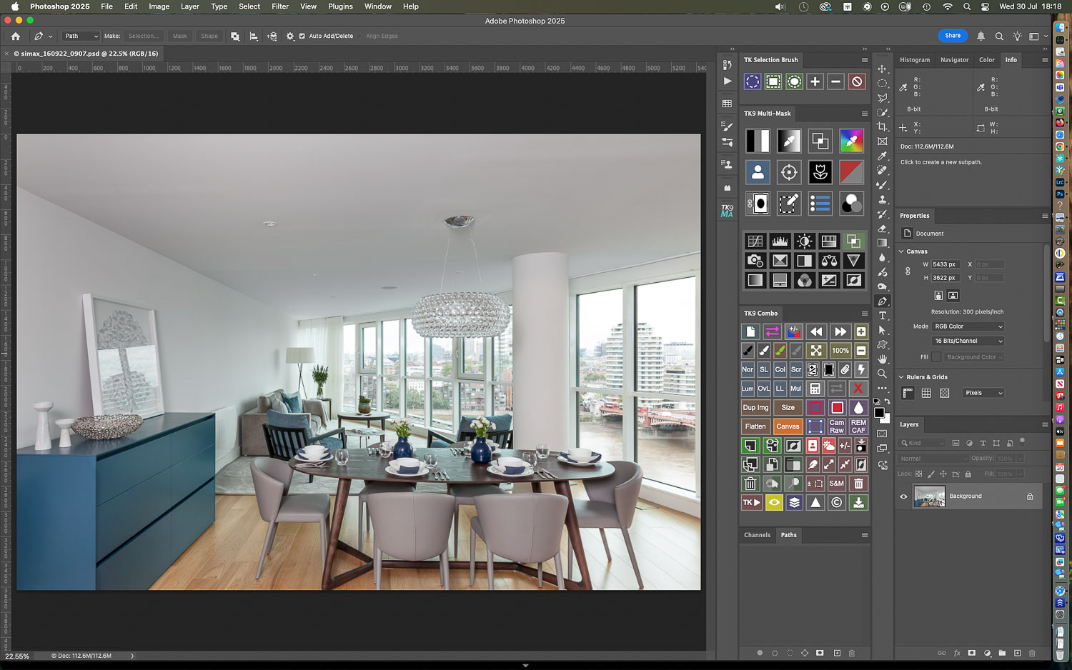This screenshot has height=670, width=1072.
Task: Switch to the Navigator tab
Action: pos(955,60)
